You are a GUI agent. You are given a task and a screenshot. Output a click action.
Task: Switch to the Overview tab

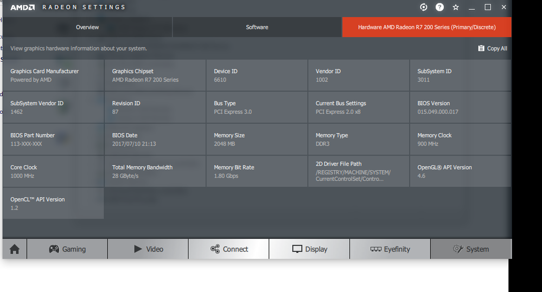[87, 27]
